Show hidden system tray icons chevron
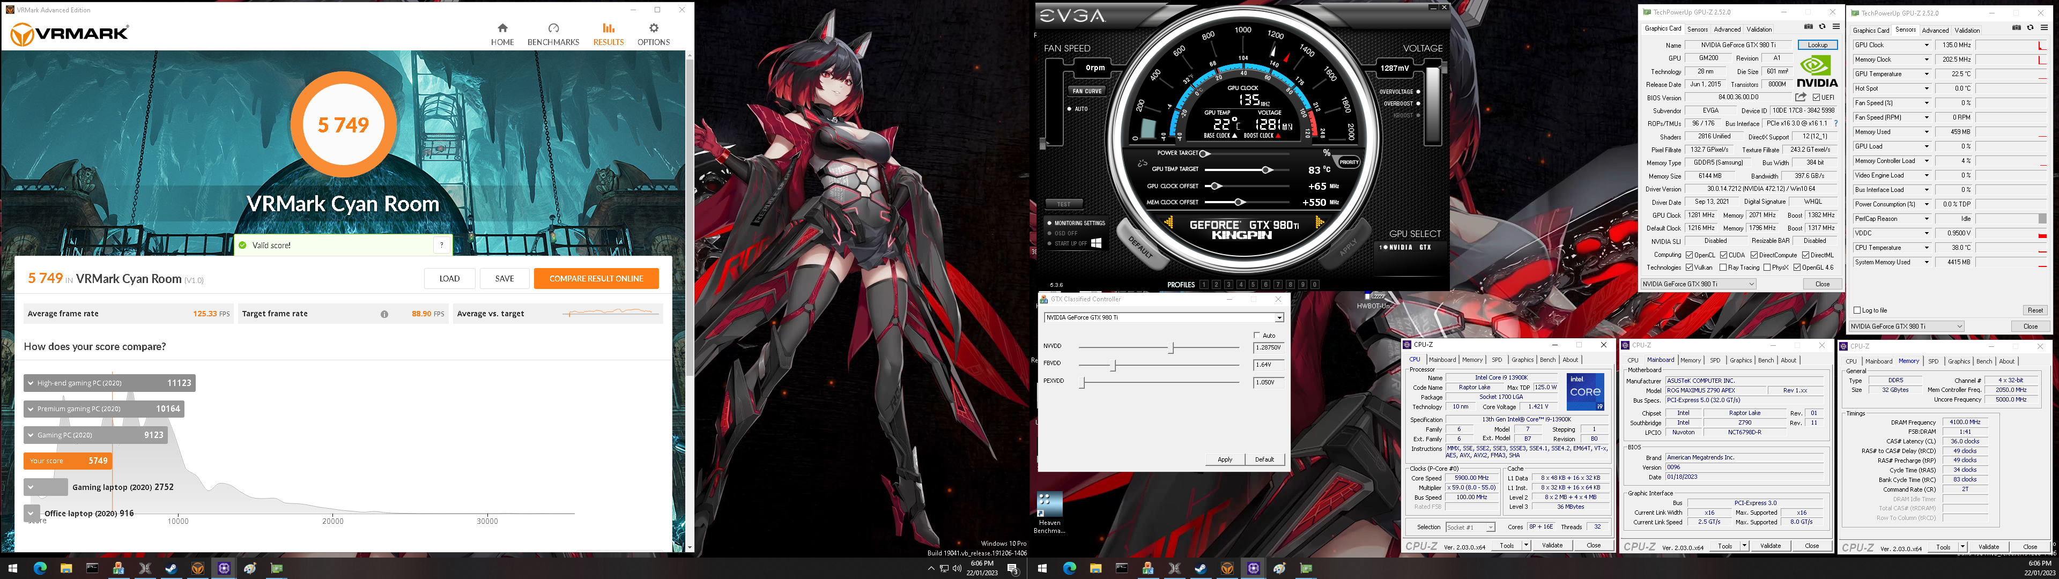Screen dimensions: 2059x579 (x=930, y=569)
